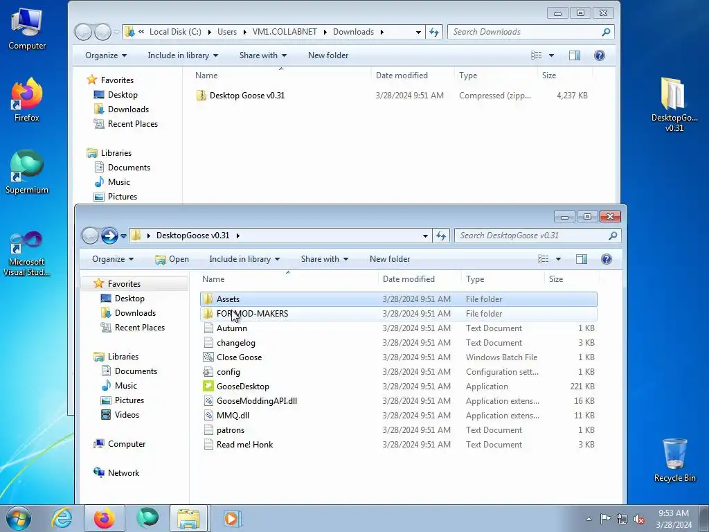This screenshot has height=532, width=709.
Task: Open Organize menu in Downloads window
Action: (x=106, y=55)
